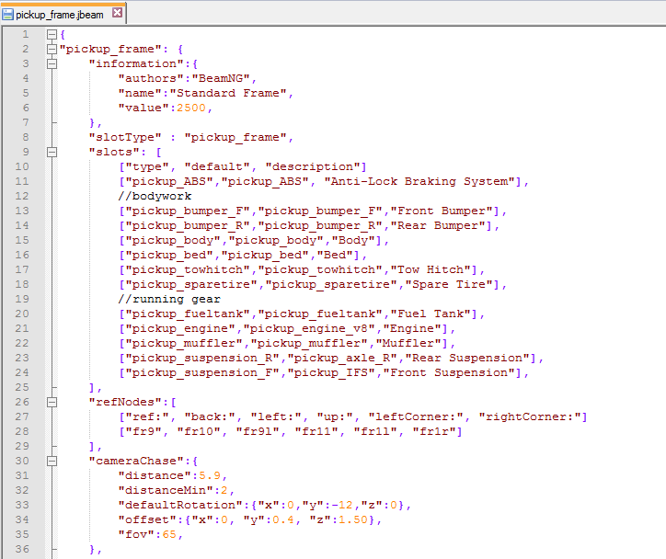Click the "pickup_axle_R" default value
Screen dimensions: 666x559
(x=342, y=359)
